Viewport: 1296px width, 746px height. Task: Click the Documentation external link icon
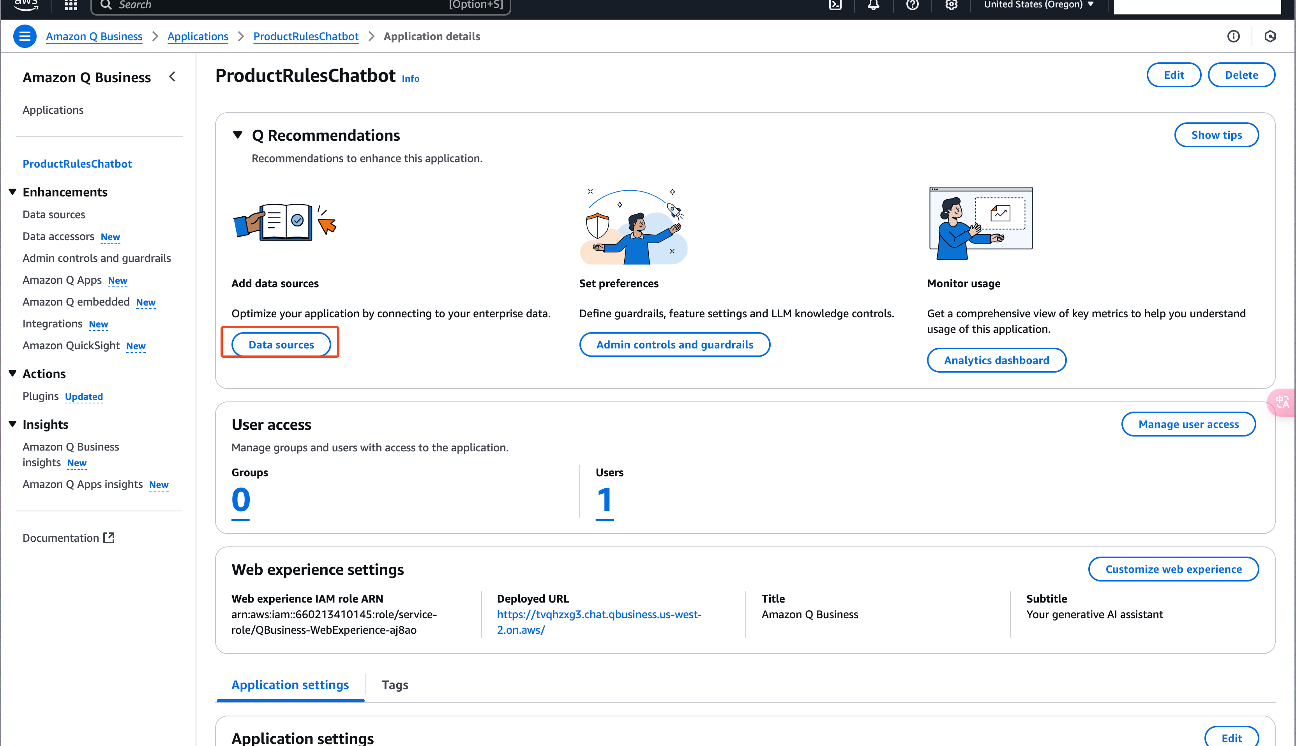[x=109, y=537]
